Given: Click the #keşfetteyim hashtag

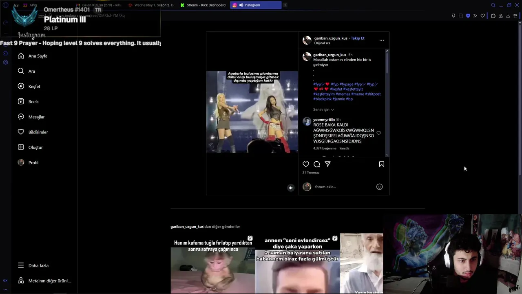Looking at the screenshot, I should point(324,94).
